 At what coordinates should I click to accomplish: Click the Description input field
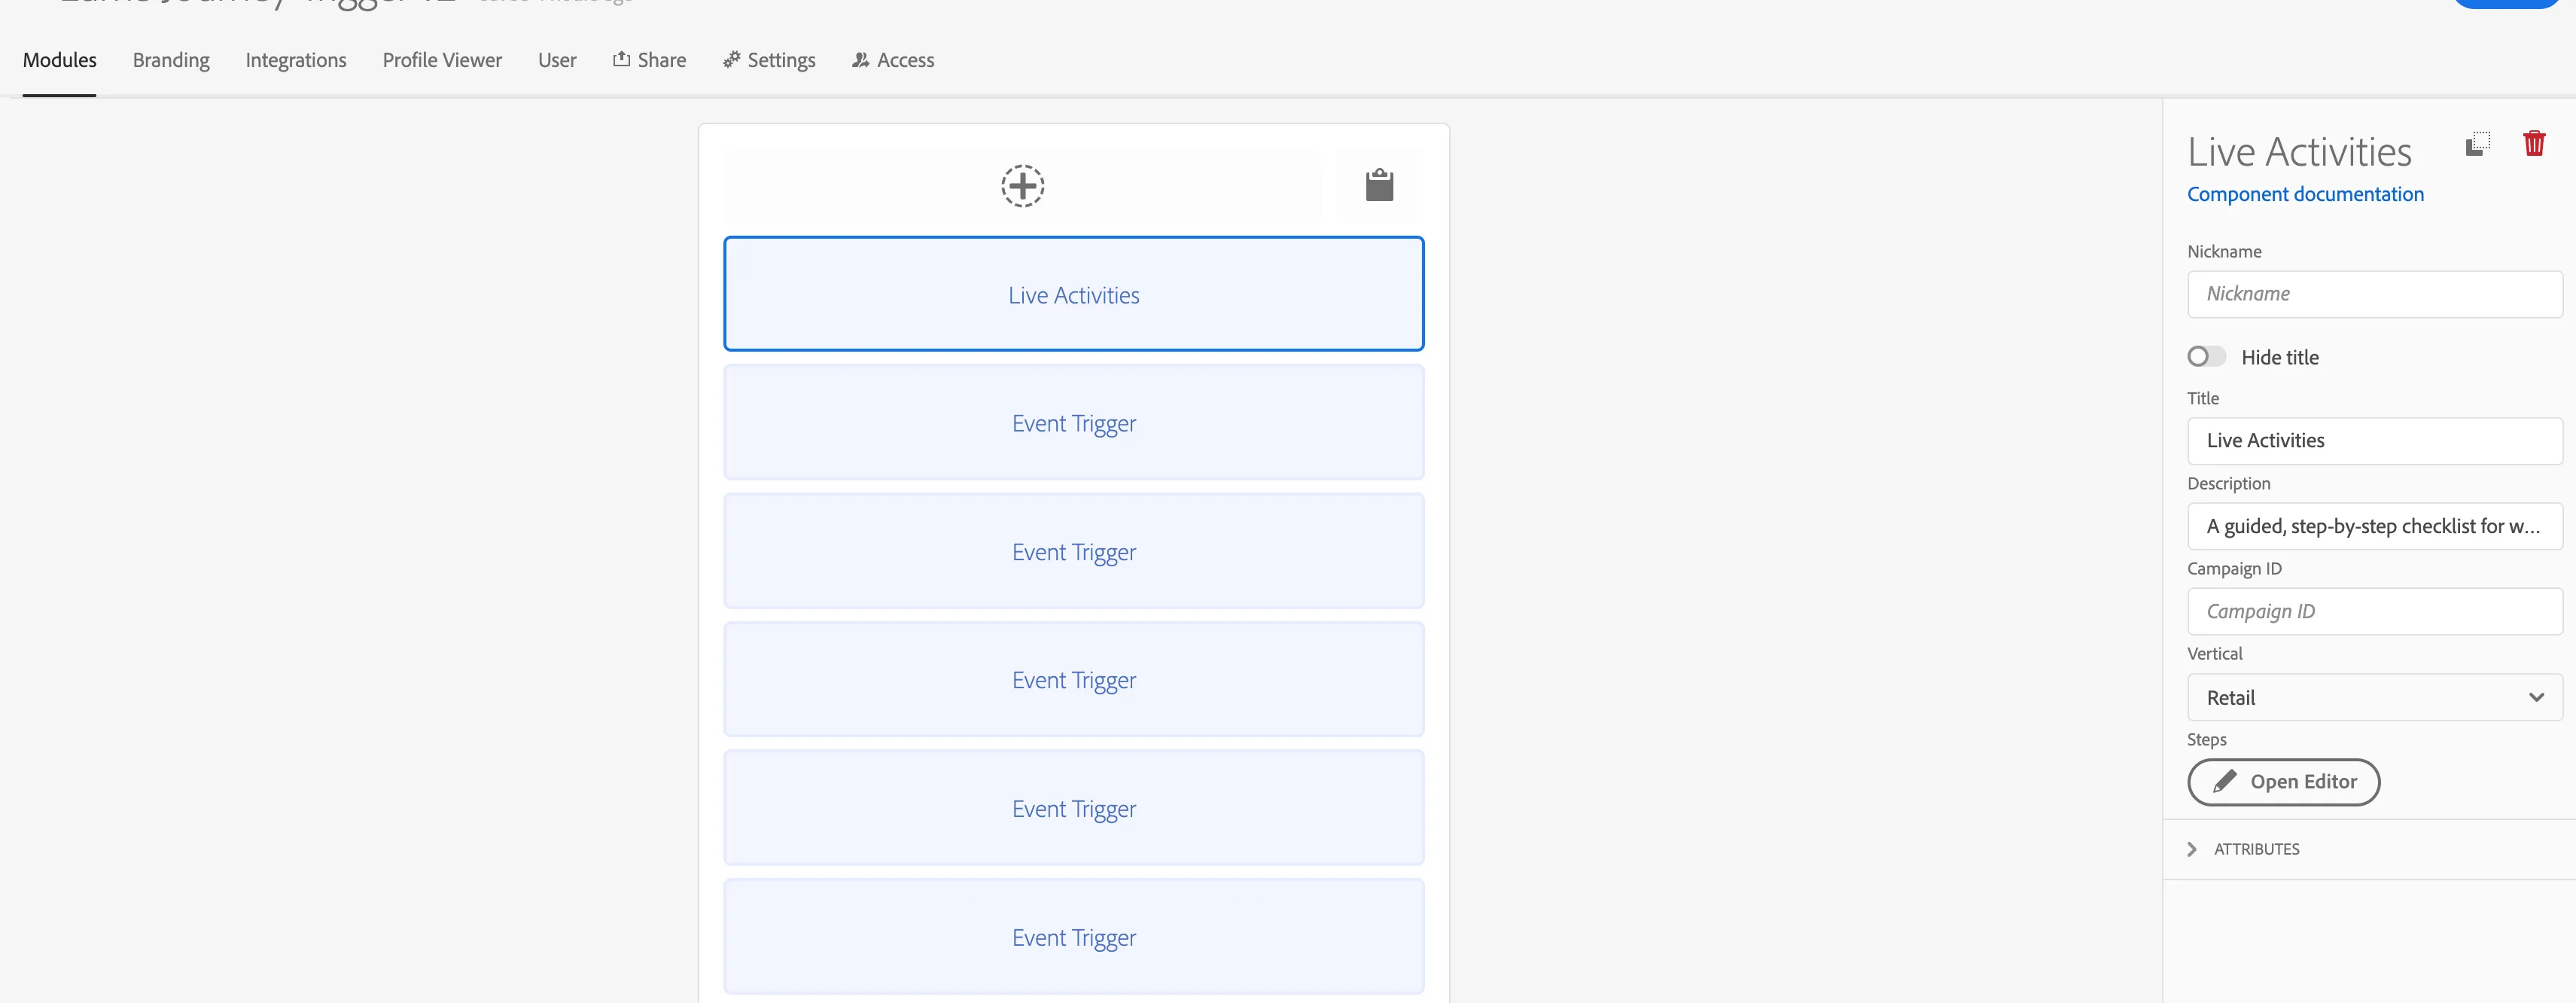click(2374, 526)
